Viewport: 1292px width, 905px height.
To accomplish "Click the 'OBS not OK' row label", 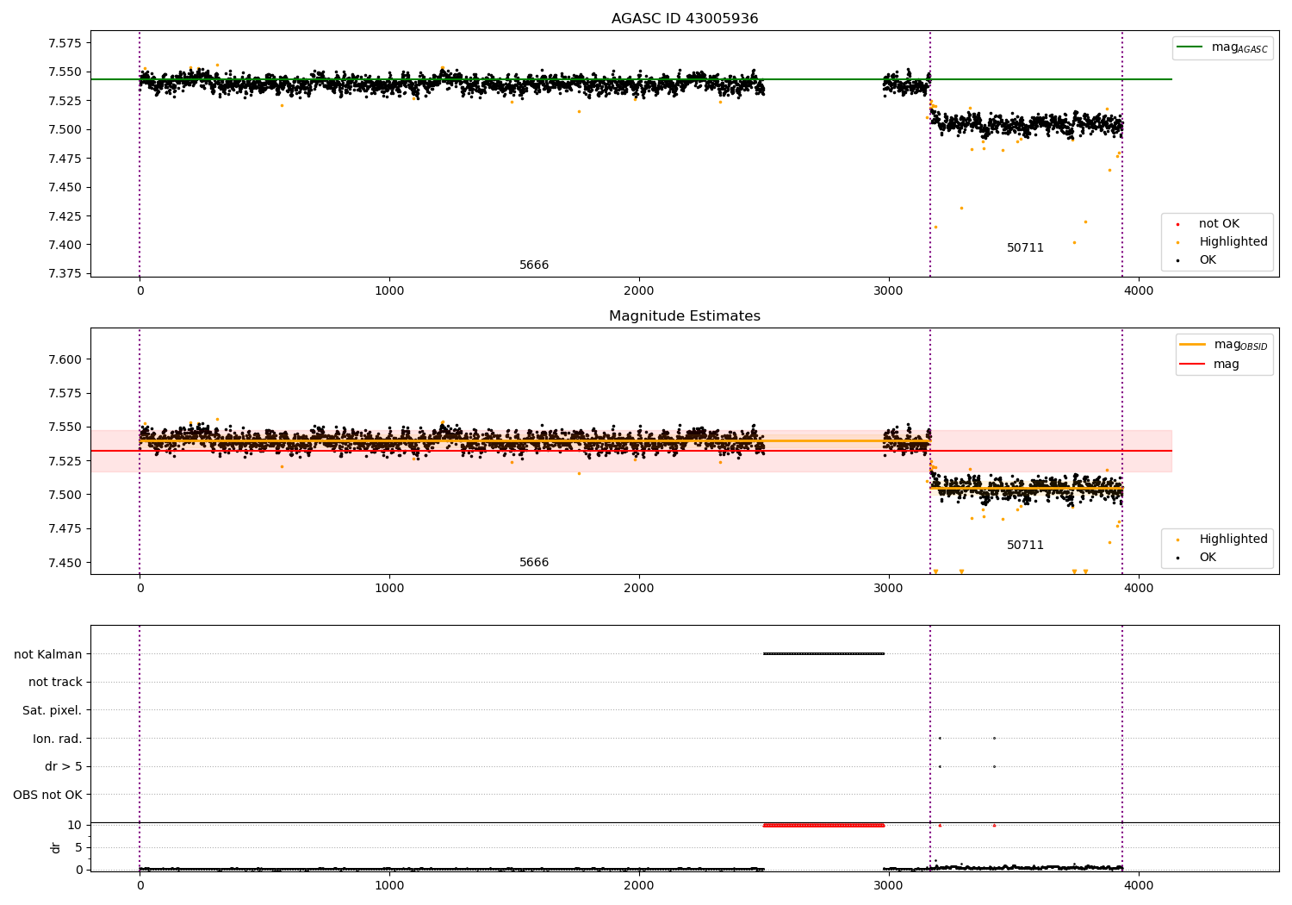I will pyautogui.click(x=48, y=795).
